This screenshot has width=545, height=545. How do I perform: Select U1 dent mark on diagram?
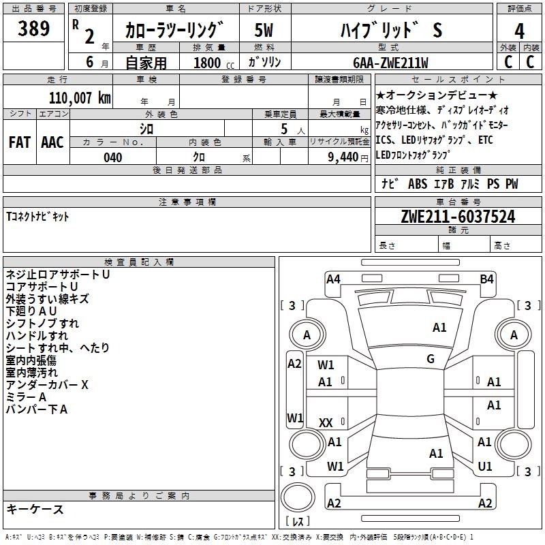pos(485,466)
